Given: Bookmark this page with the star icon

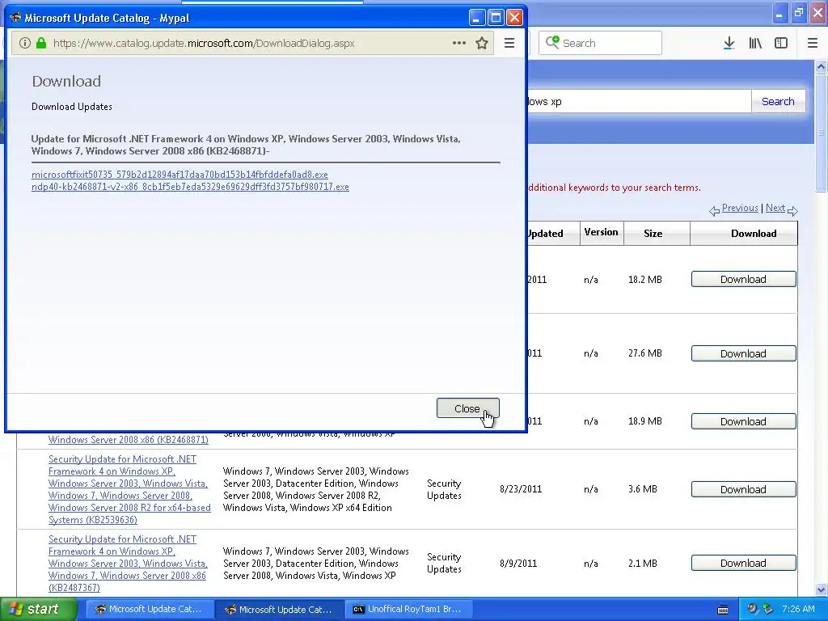Looking at the screenshot, I should tap(482, 44).
